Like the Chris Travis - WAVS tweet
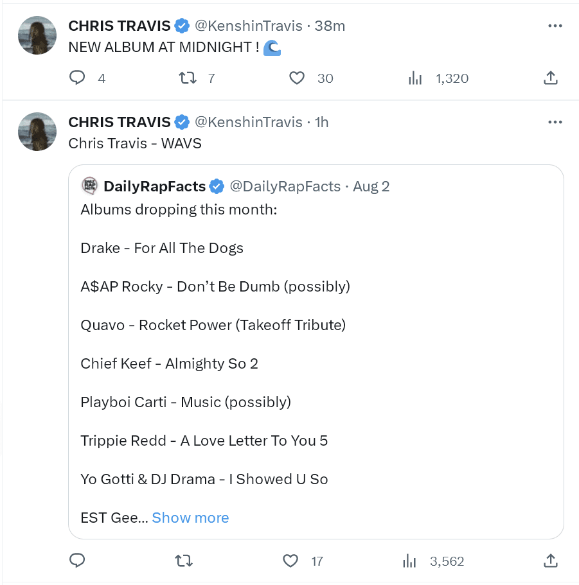Screen dimensions: 579x585 click(291, 561)
